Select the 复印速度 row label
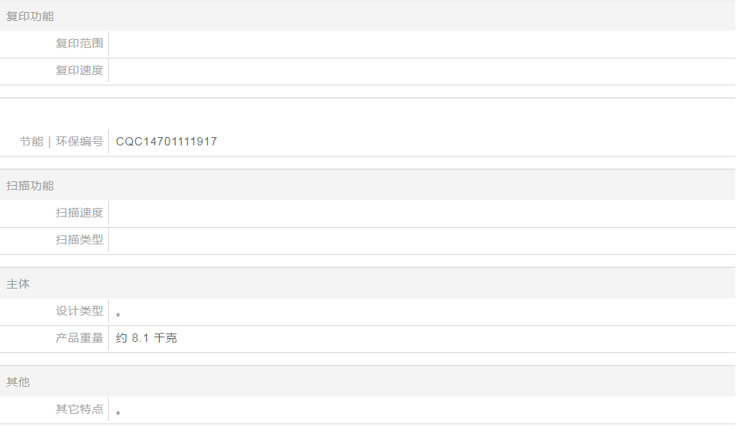736x428 pixels. click(x=79, y=70)
